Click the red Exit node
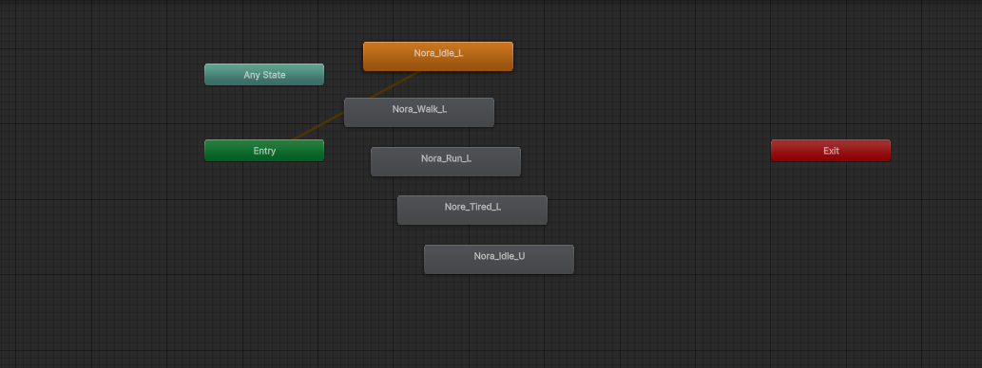 [x=831, y=151]
